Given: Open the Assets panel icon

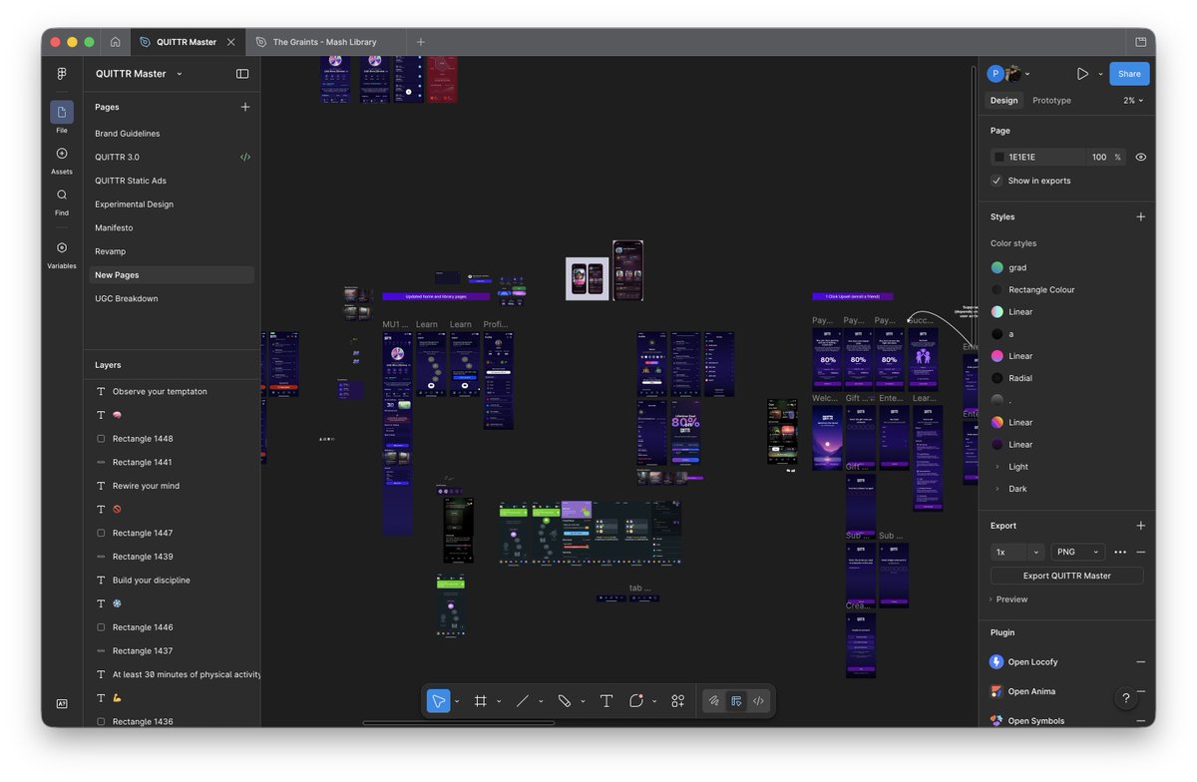Looking at the screenshot, I should click(62, 154).
